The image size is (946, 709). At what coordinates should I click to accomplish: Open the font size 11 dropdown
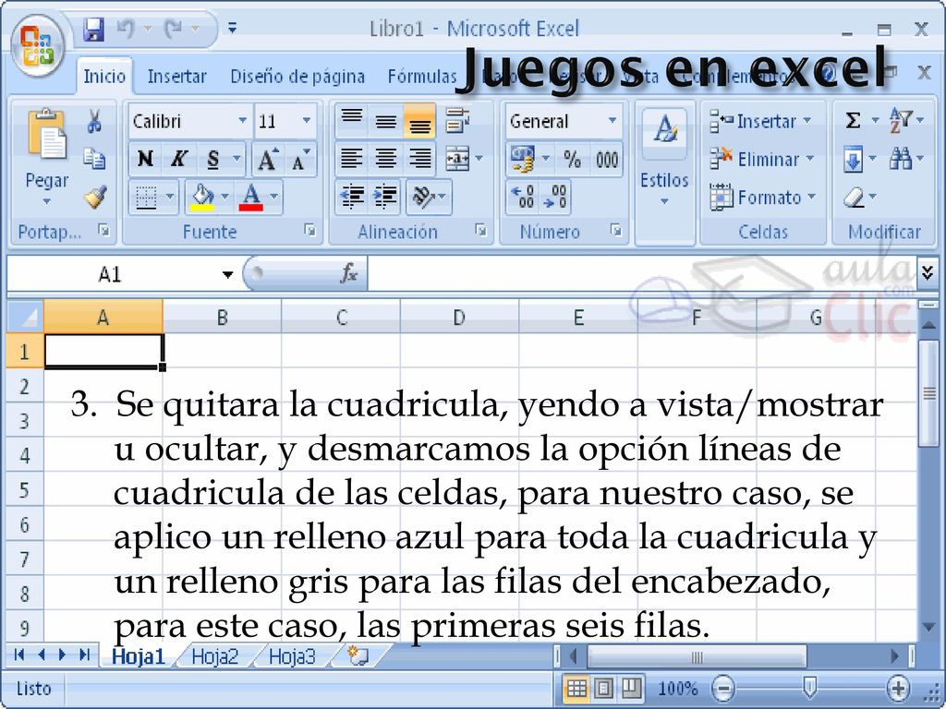(x=307, y=121)
